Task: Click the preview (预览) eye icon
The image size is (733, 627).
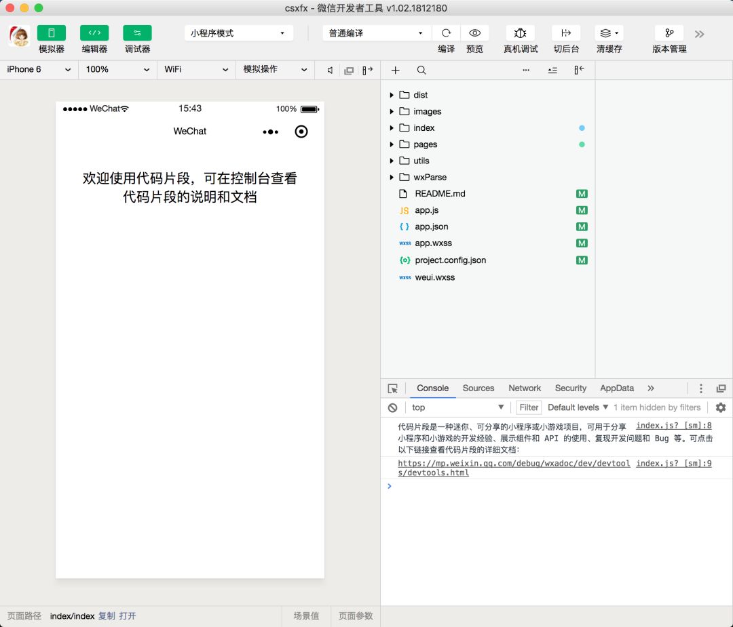Action: click(x=474, y=33)
